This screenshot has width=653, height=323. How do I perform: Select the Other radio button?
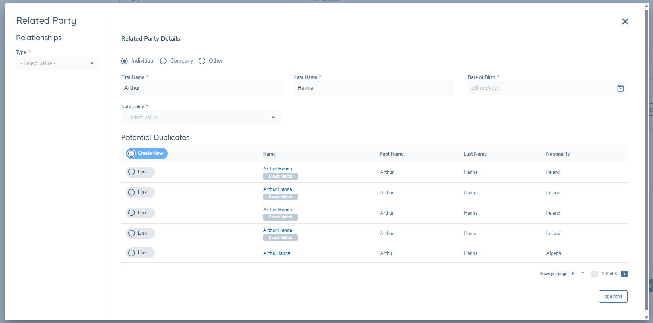coord(202,61)
